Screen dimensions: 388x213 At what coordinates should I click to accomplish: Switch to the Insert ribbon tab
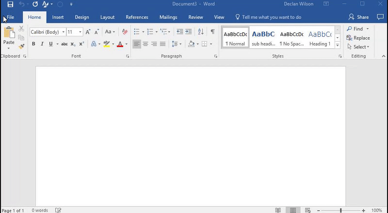click(x=58, y=17)
